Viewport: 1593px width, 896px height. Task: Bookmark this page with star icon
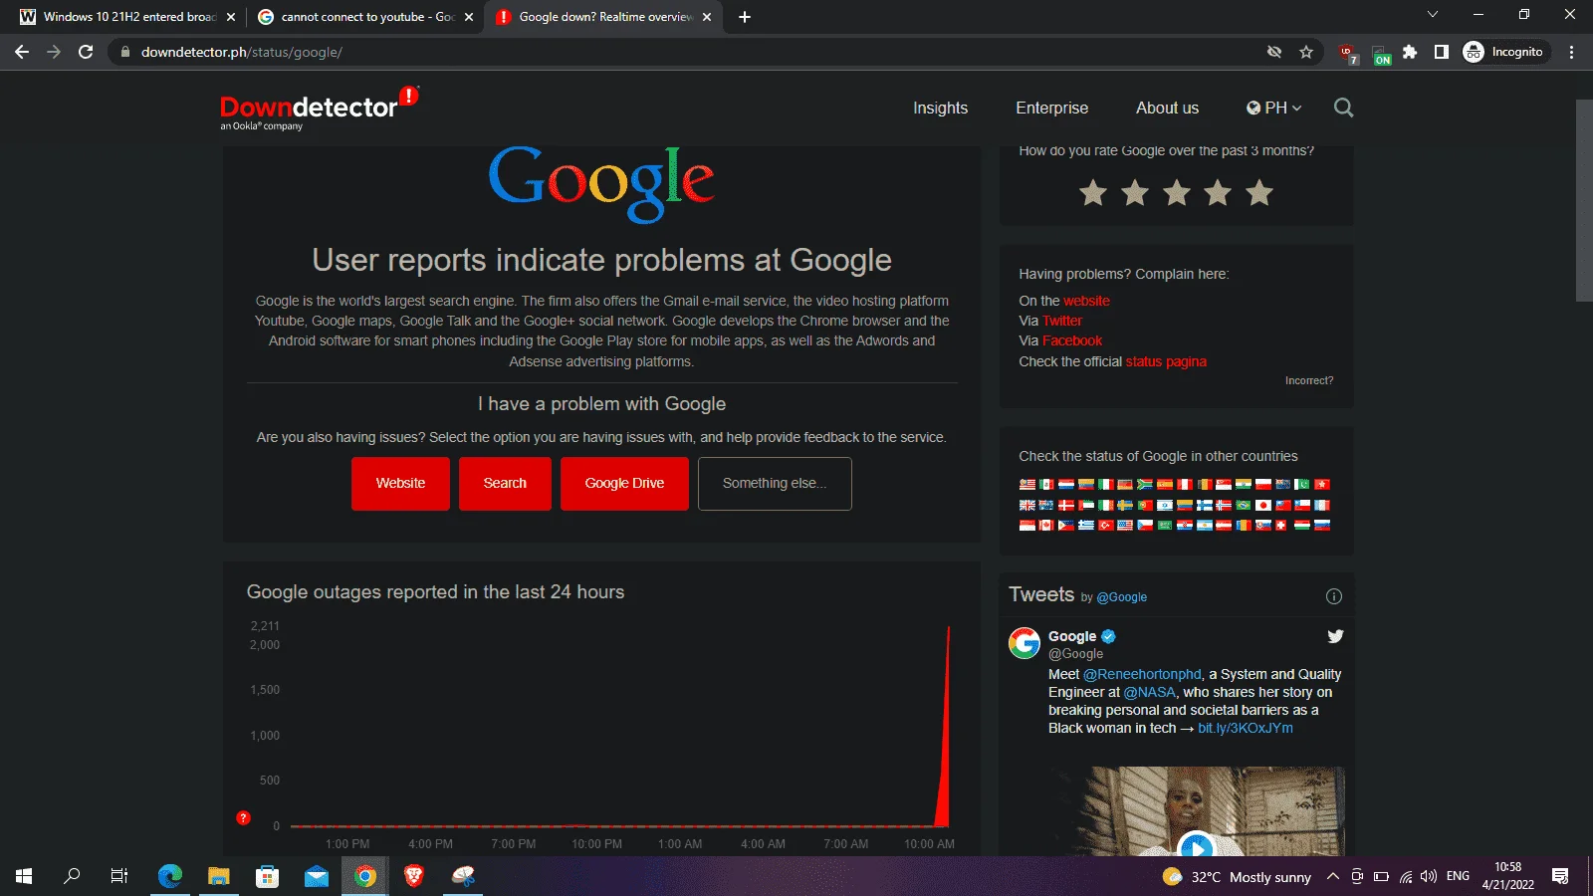point(1306,52)
